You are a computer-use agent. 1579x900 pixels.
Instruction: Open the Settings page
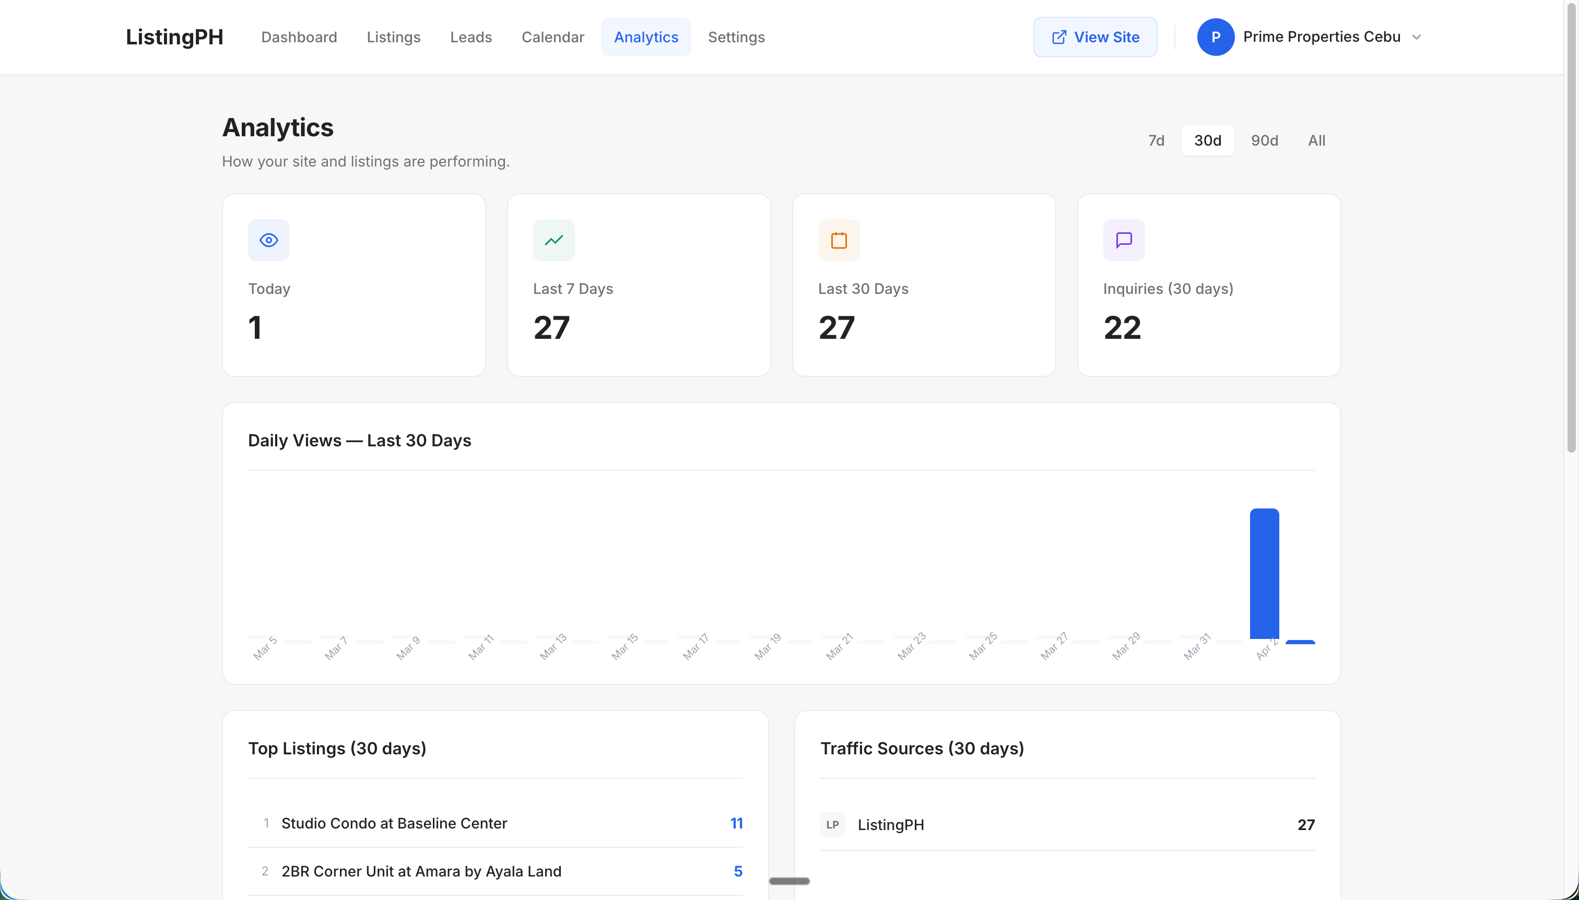736,37
